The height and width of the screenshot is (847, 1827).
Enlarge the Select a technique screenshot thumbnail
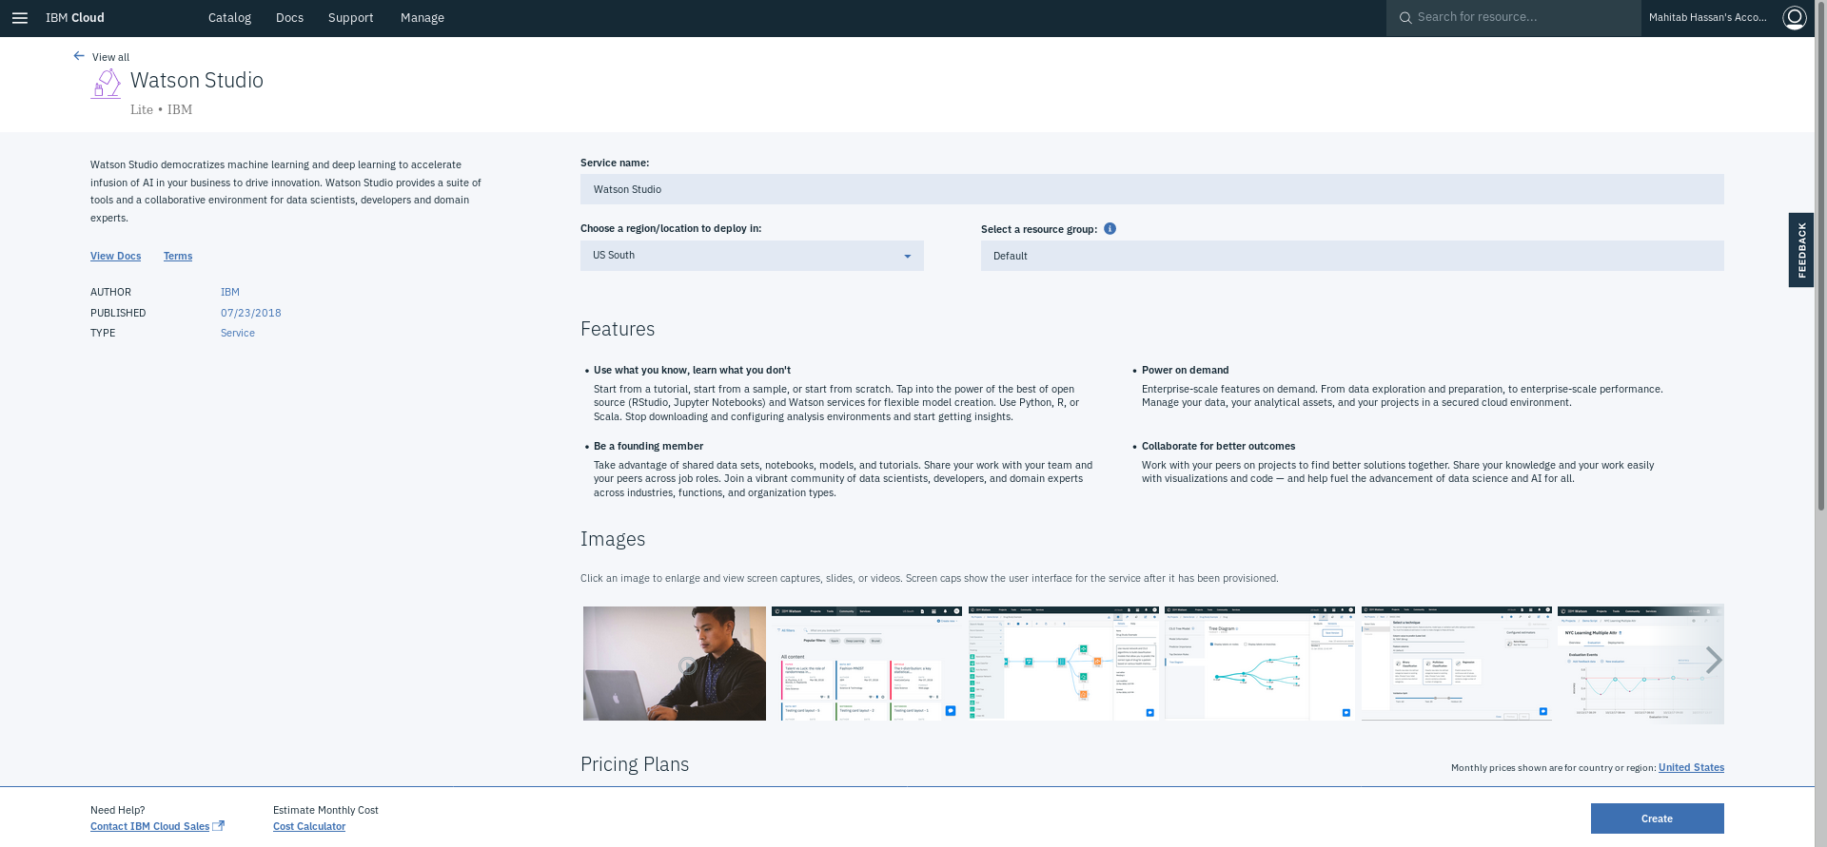click(x=1456, y=664)
